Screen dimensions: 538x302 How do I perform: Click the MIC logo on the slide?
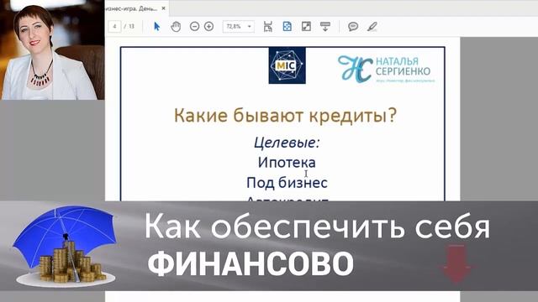[x=287, y=65]
